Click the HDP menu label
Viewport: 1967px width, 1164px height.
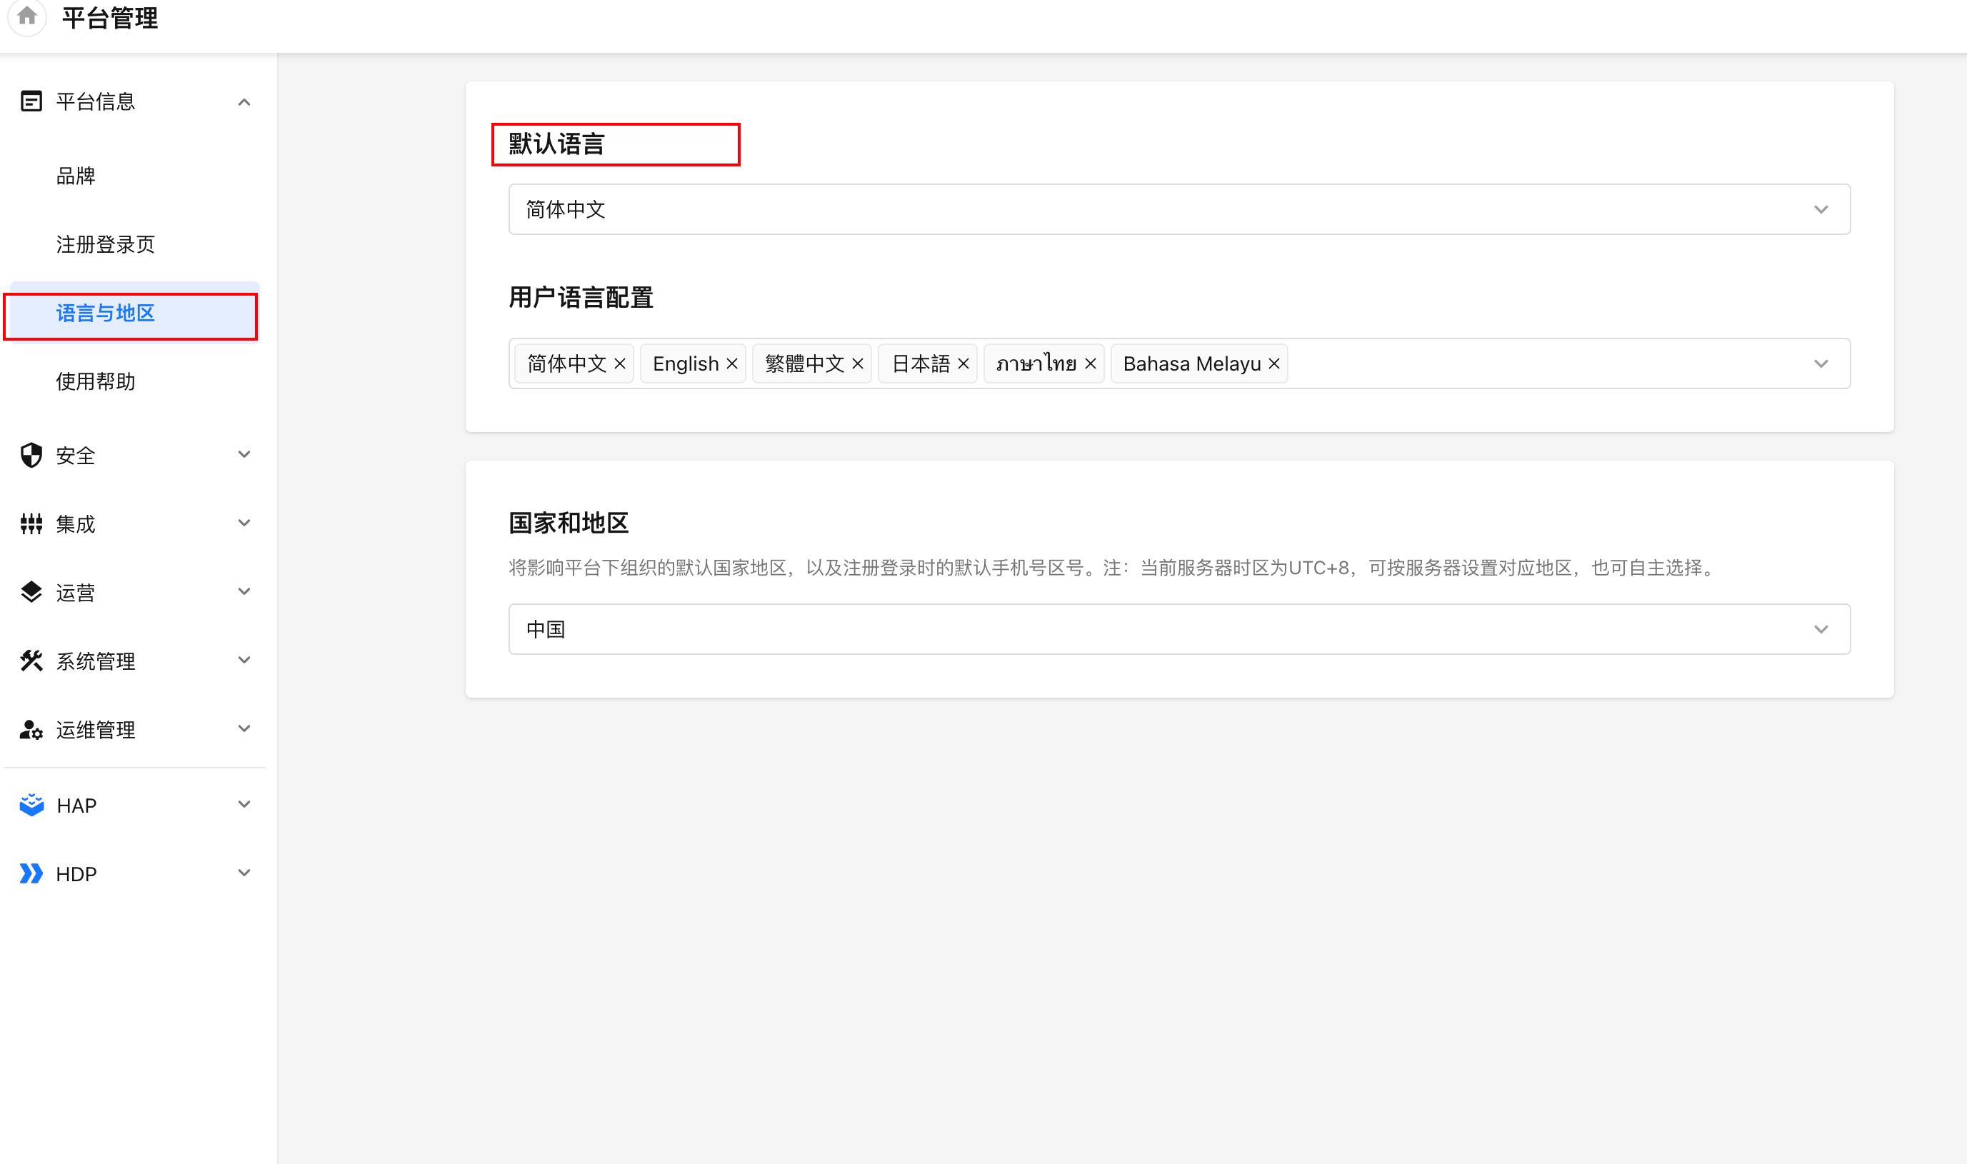77,874
